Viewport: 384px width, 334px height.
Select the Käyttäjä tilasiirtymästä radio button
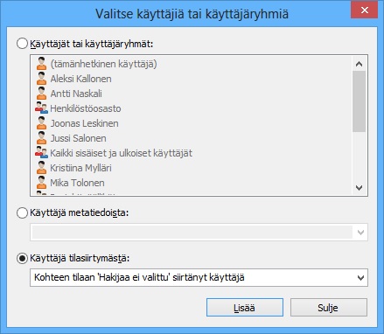pos(22,258)
